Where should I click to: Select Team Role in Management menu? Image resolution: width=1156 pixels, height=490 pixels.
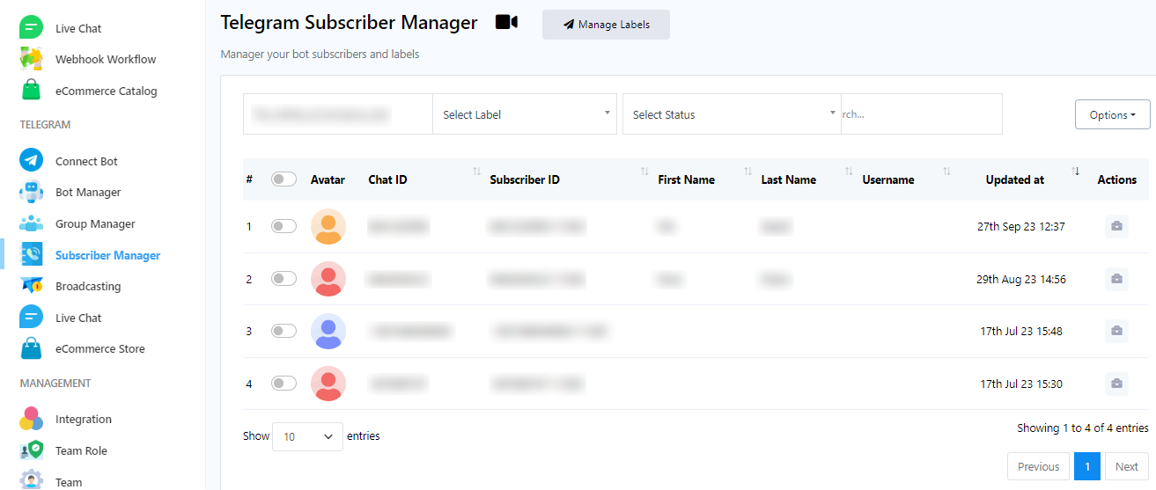81,450
